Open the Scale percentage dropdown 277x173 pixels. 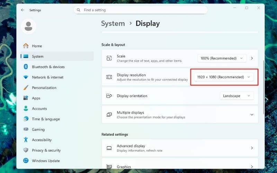222,58
